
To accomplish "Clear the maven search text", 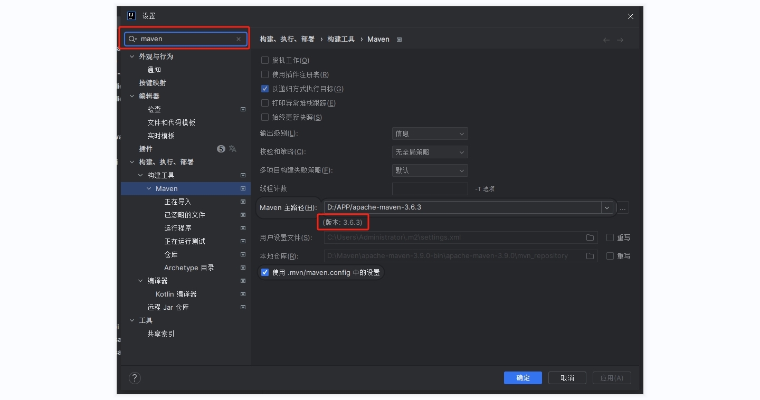I will pyautogui.click(x=239, y=39).
